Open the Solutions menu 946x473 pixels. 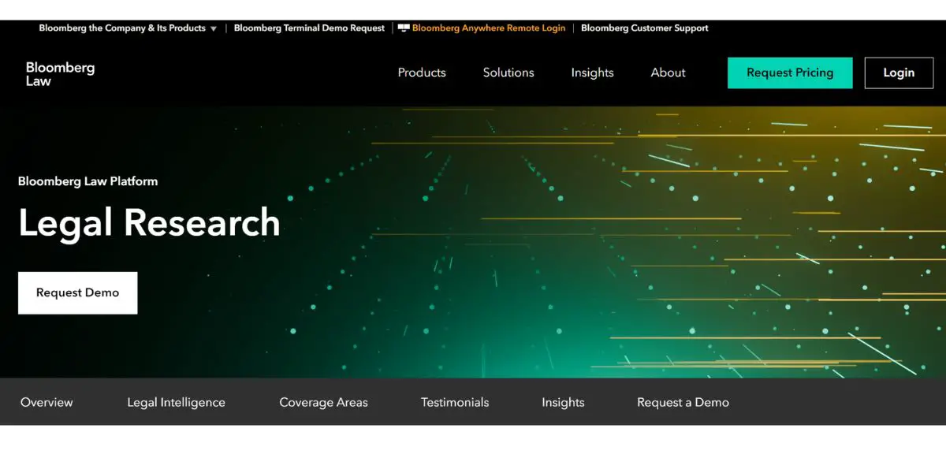coord(508,73)
